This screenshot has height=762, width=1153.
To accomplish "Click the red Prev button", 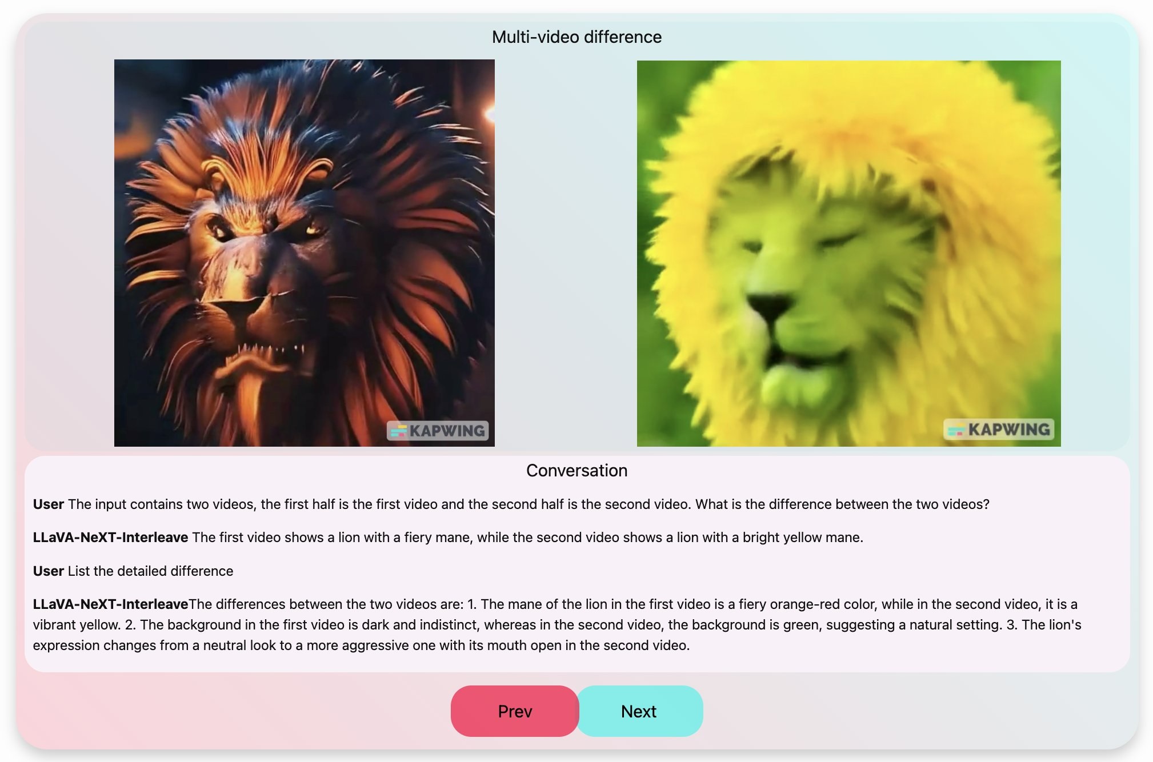I will [x=514, y=711].
